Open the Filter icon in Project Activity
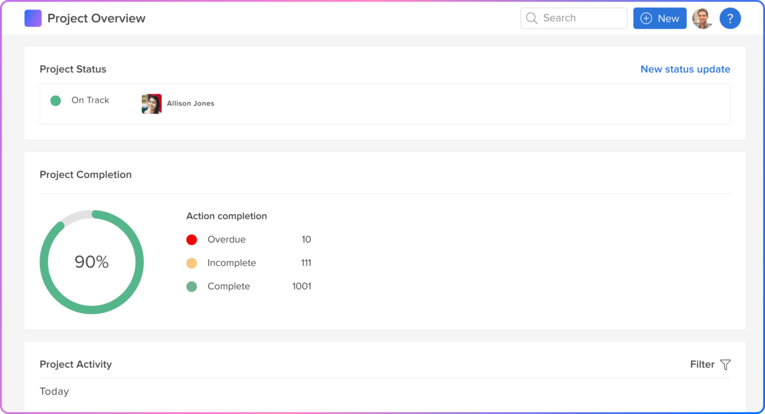This screenshot has height=414, width=765. pos(725,364)
